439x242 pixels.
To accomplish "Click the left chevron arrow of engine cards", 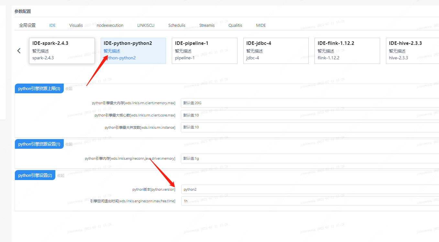I will (19, 51).
